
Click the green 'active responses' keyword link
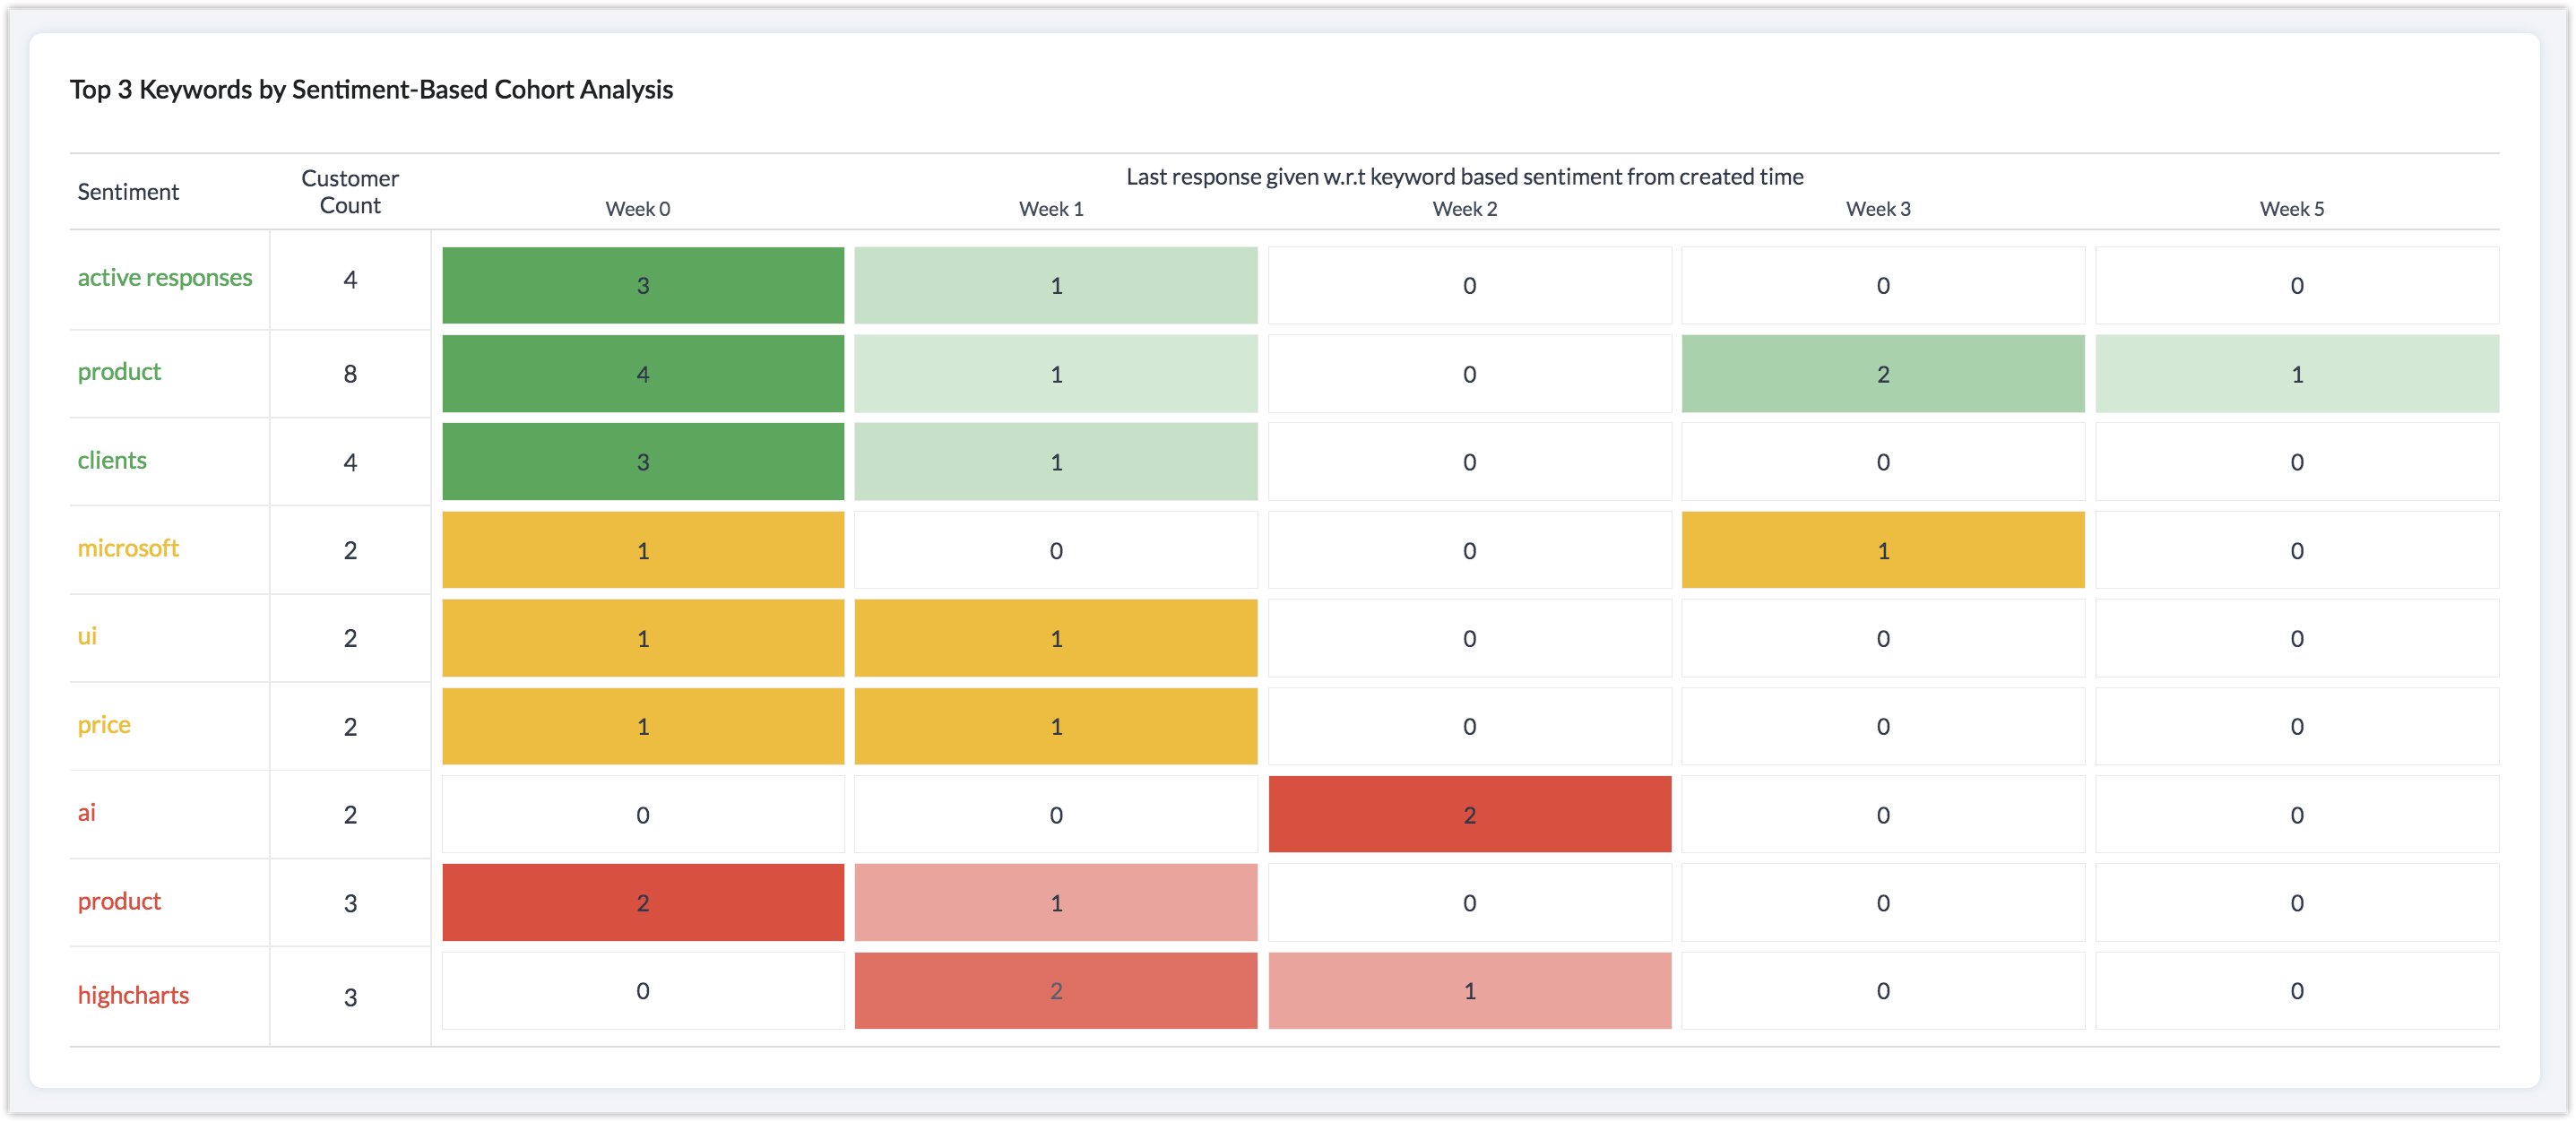click(165, 278)
